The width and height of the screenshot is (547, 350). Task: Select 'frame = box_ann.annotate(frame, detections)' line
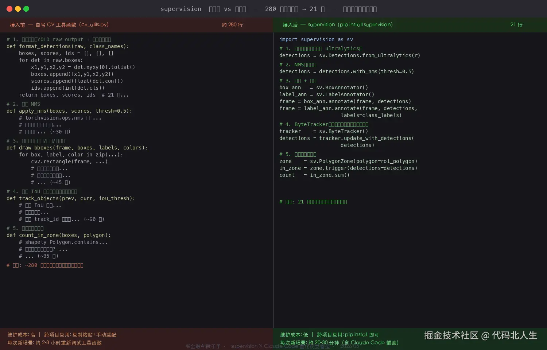point(345,101)
